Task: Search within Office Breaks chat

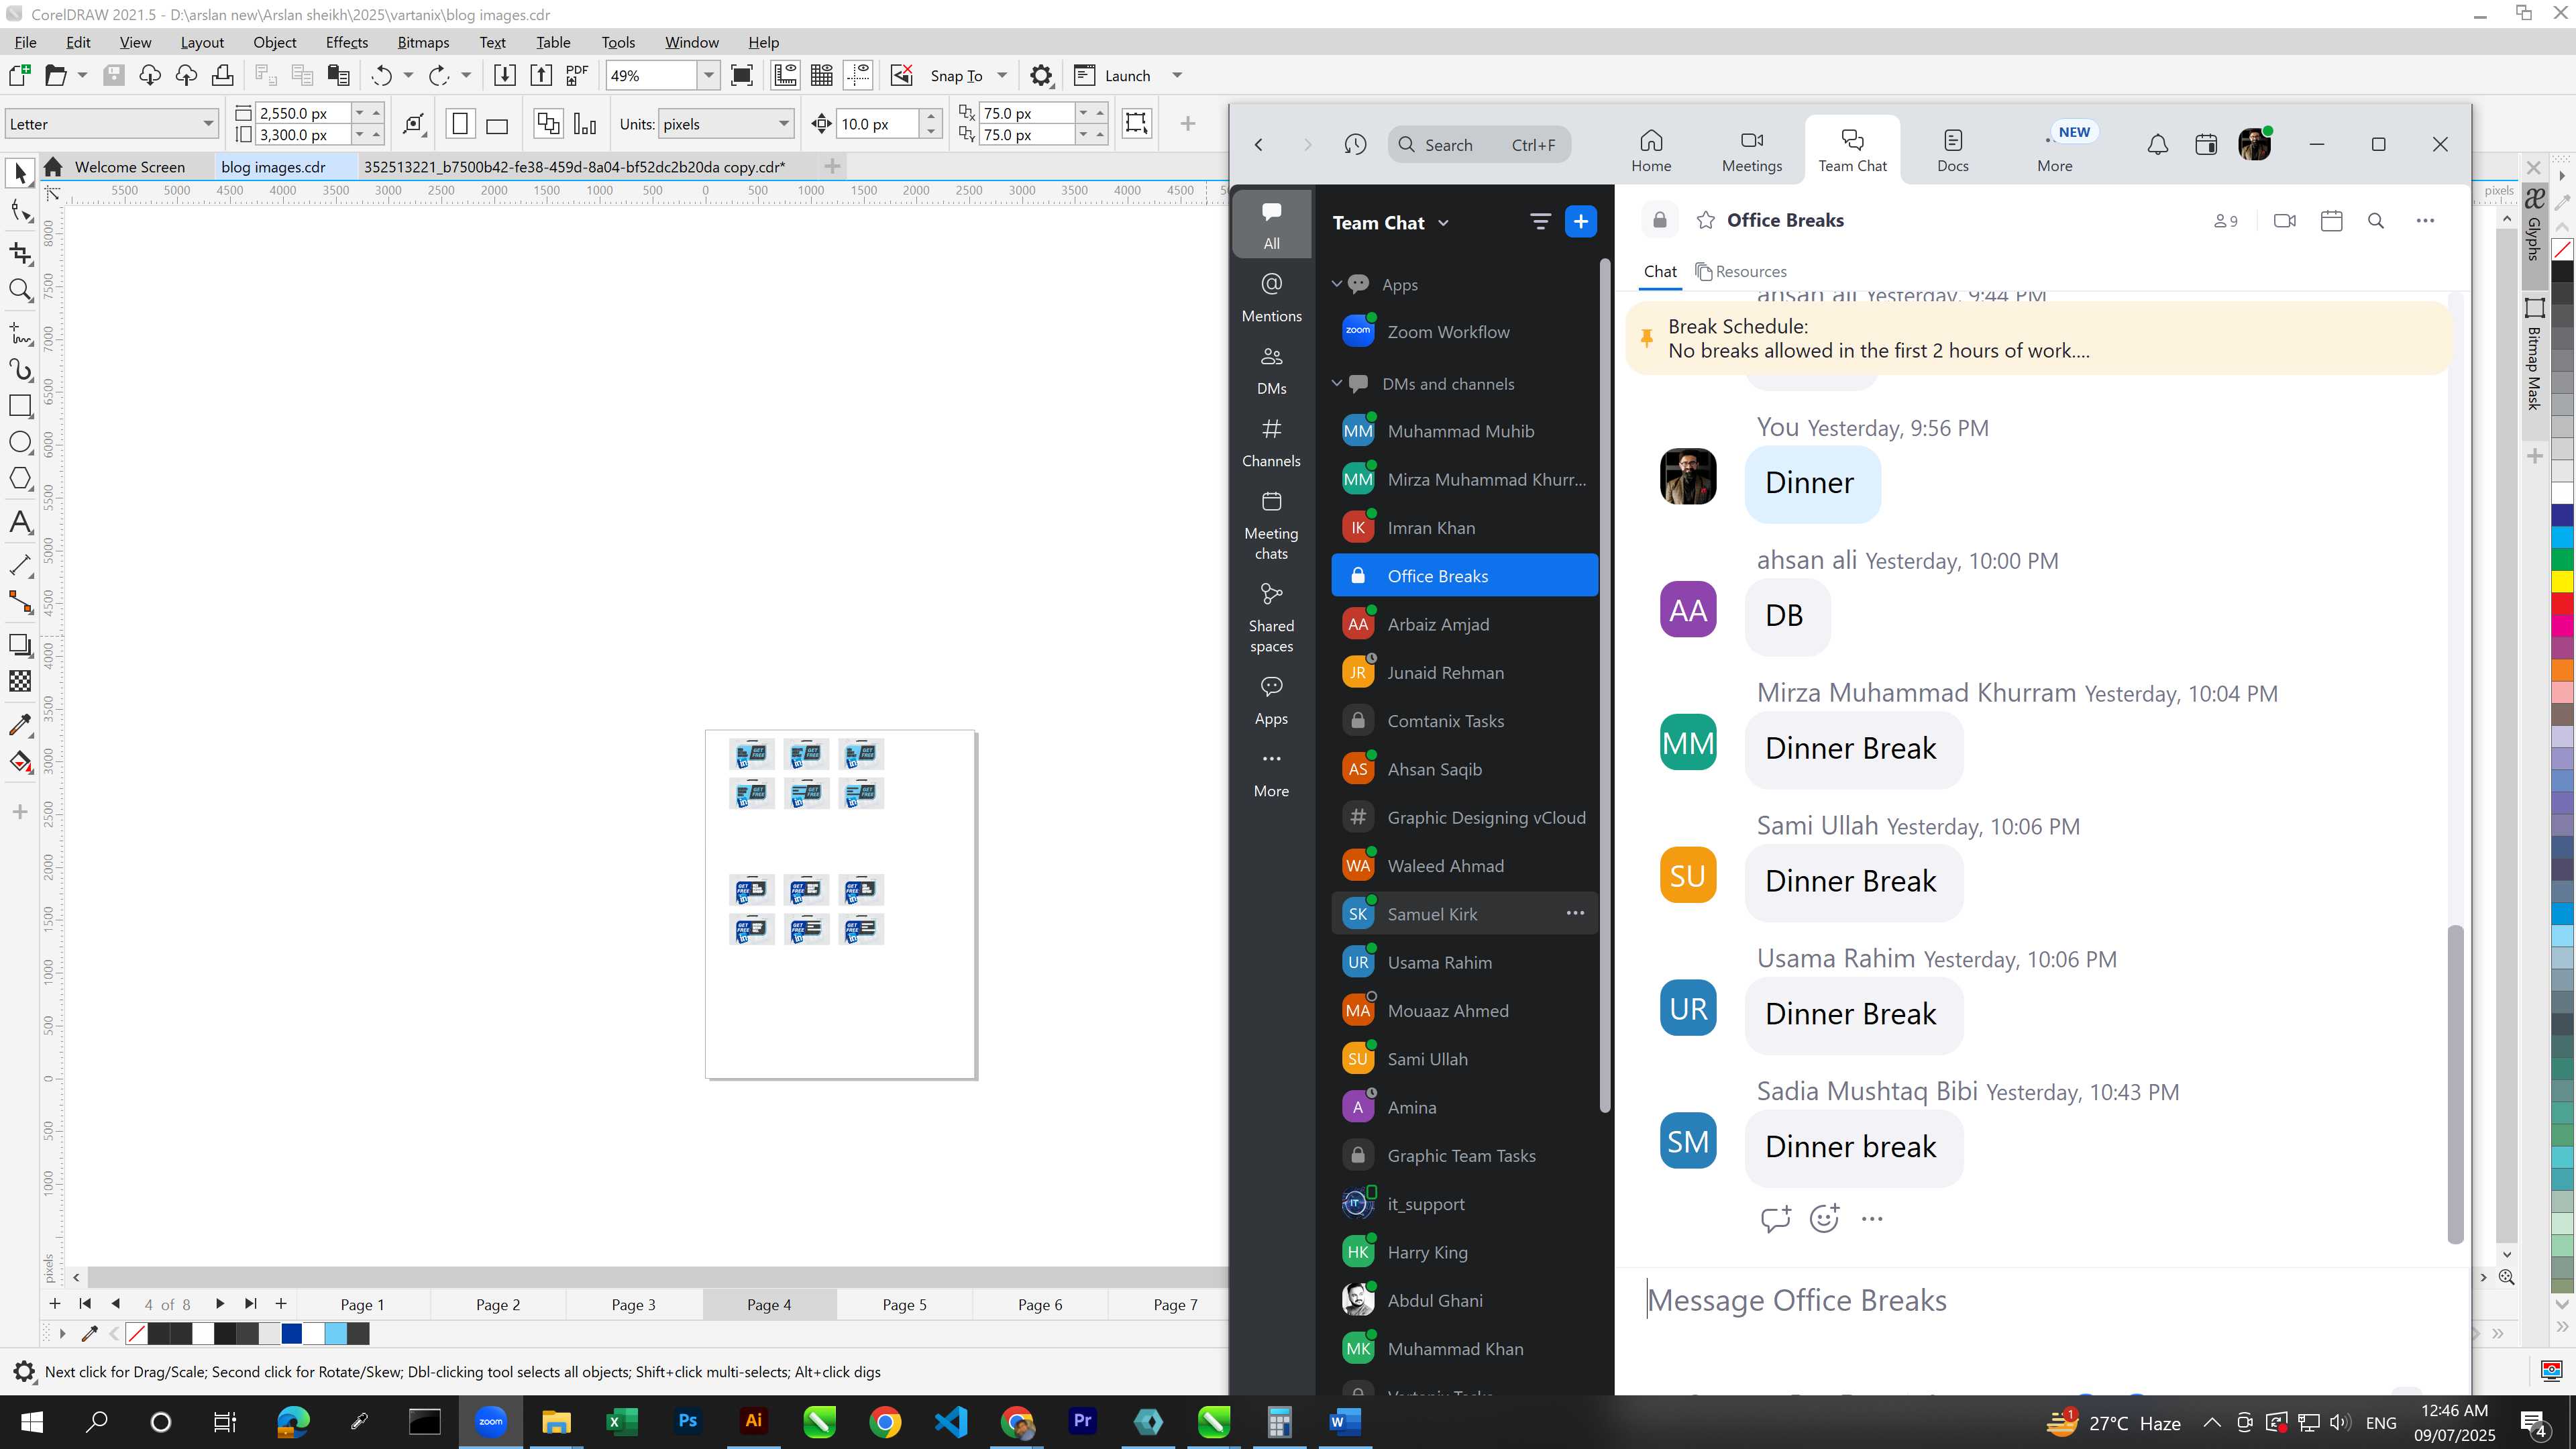Action: tap(2376, 221)
